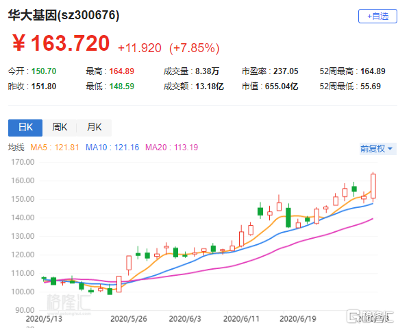Click the 100.00 y-axis label
Image resolution: width=398 pixels, height=328 pixels.
(23, 292)
